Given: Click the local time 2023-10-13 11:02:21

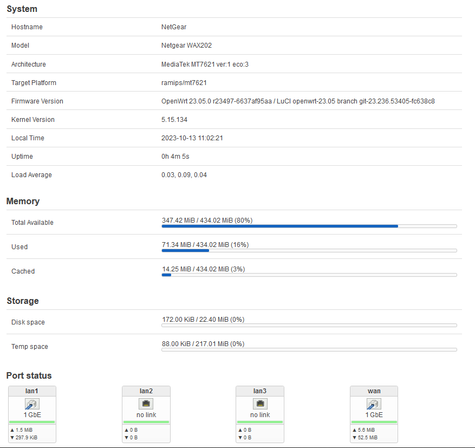Looking at the screenshot, I should coord(192,138).
